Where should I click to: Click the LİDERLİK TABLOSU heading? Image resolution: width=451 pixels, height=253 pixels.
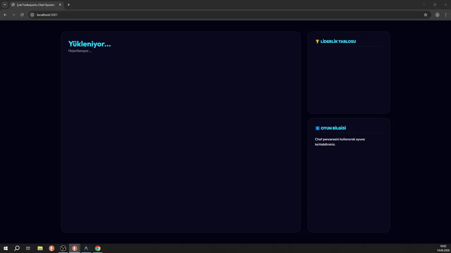(338, 41)
